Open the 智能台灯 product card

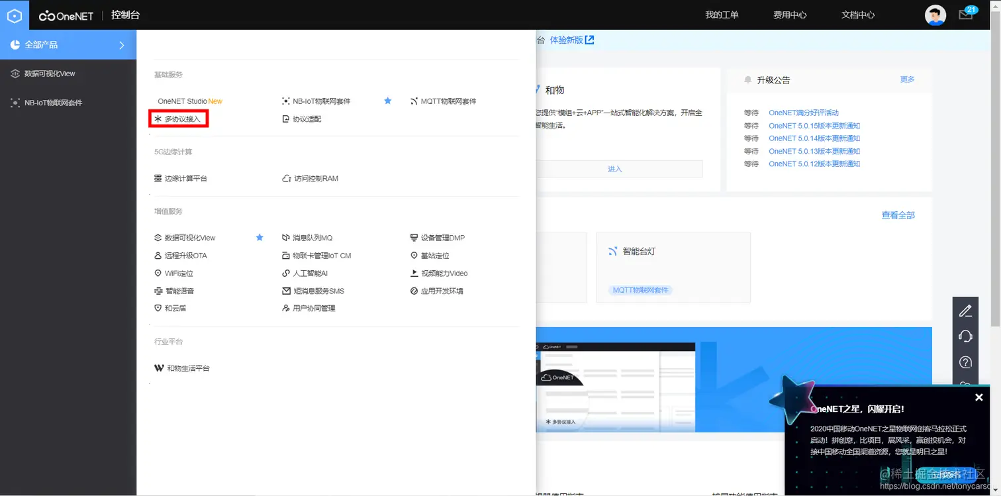click(x=673, y=268)
